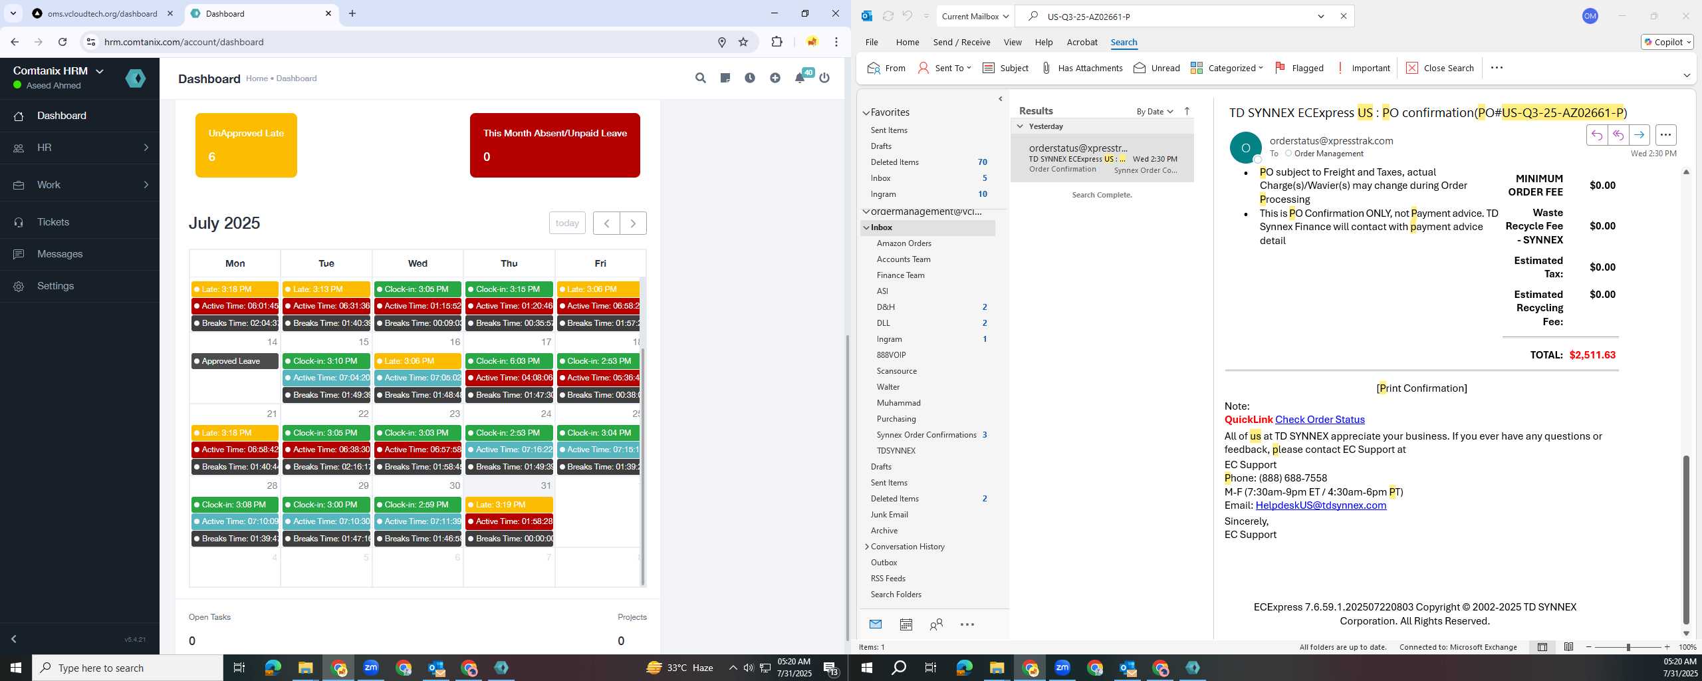Click the Comtanix hexagon logo in sidebar
1702x681 pixels.
click(136, 78)
